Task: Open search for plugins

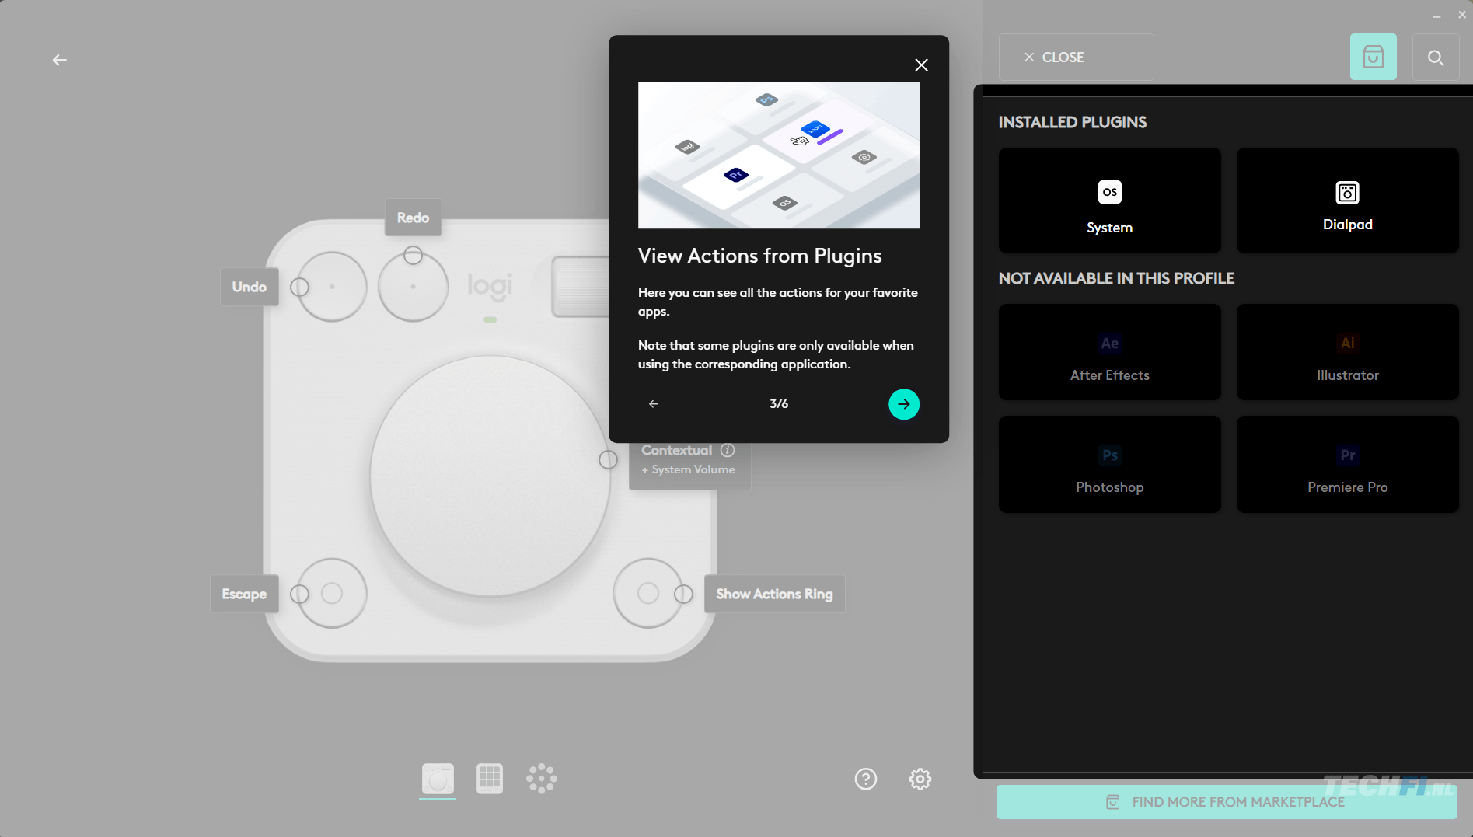Action: click(x=1435, y=57)
